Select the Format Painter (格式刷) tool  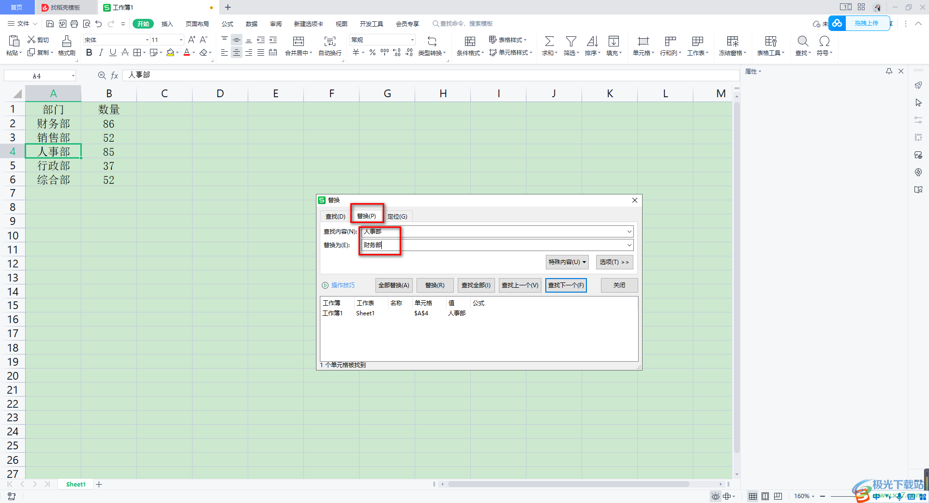(x=67, y=45)
